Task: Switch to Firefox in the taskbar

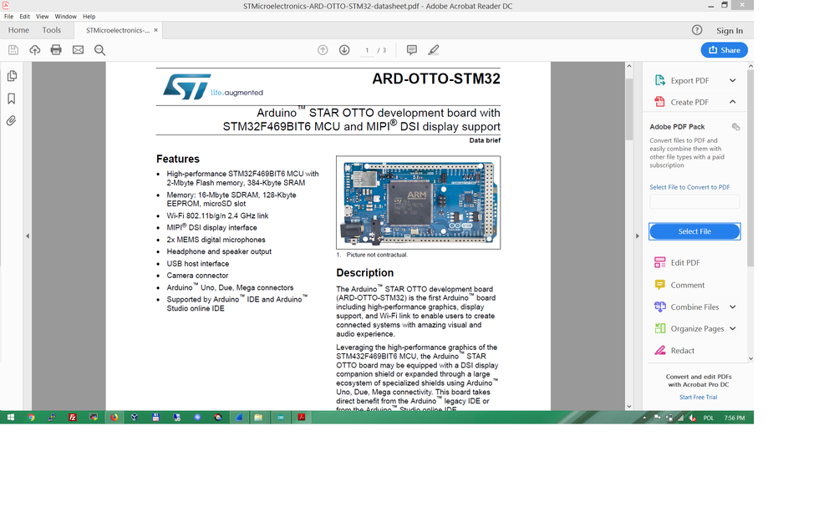Action: click(114, 418)
